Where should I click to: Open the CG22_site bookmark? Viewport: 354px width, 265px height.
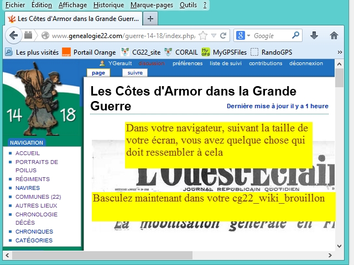141,52
